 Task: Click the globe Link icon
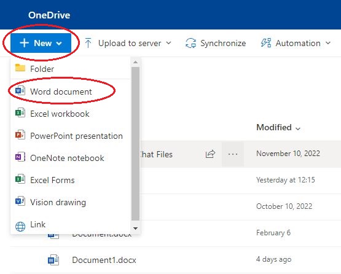20,227
